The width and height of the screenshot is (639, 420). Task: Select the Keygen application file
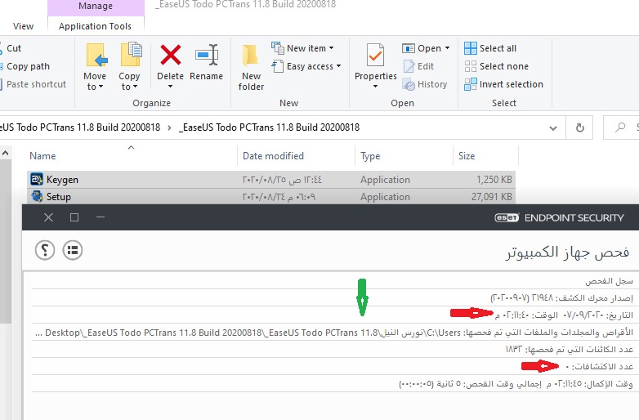(x=63, y=180)
